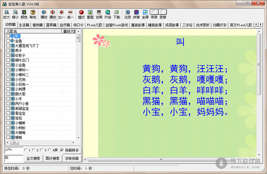The height and width of the screenshot is (174, 267).
Task: Switch to 全屏 fullscreen mode
Action: tap(145, 12)
